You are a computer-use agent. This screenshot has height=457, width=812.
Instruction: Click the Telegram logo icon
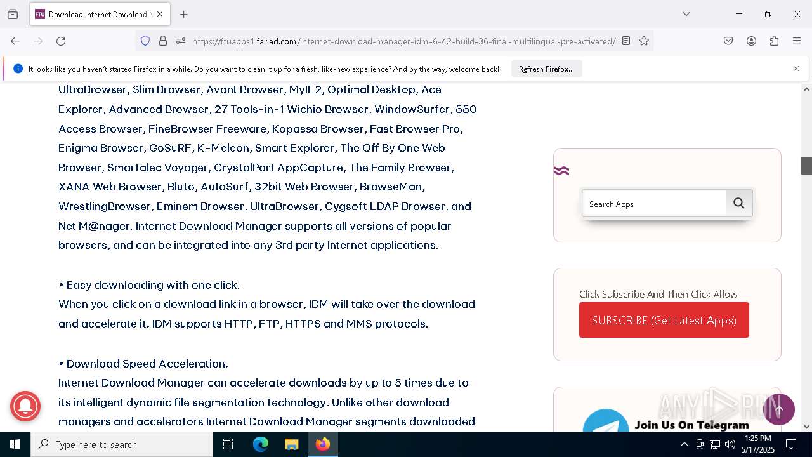pos(605,421)
